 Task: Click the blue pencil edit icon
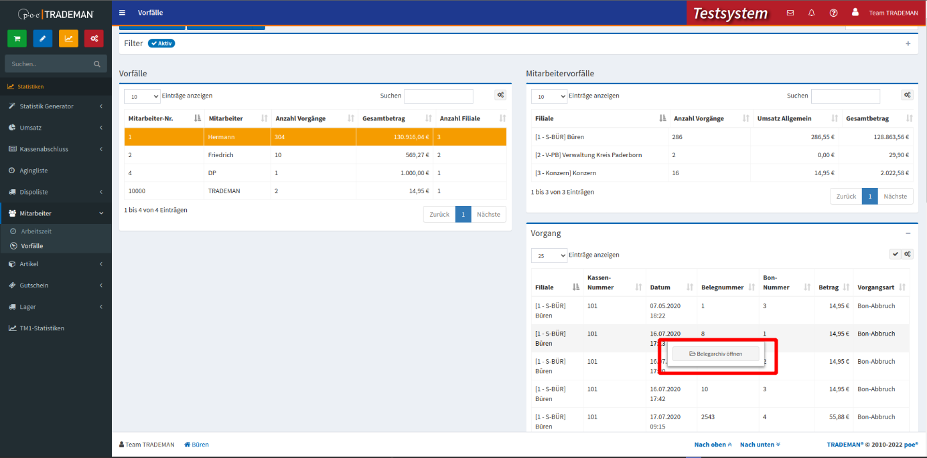pos(43,39)
